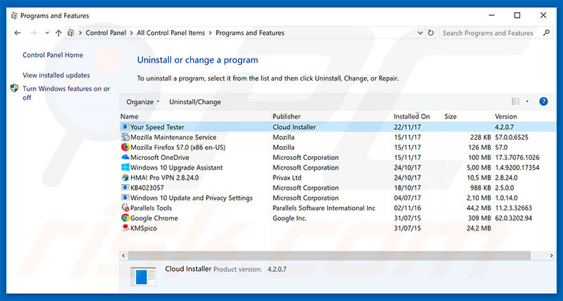
Task: Open the help question mark icon
Action: coord(543,102)
